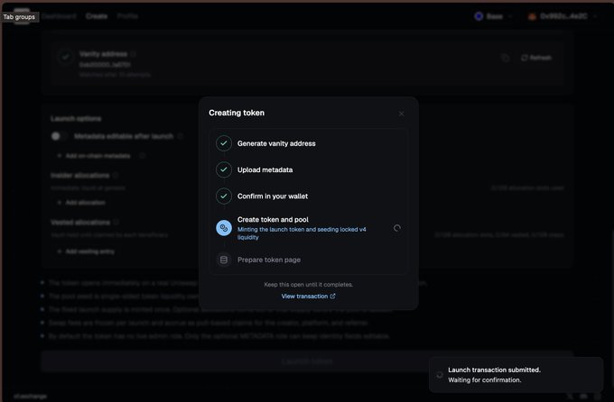The width and height of the screenshot is (614, 402).
Task: Click the 'Upload metadata' step text
Action: click(x=265, y=169)
